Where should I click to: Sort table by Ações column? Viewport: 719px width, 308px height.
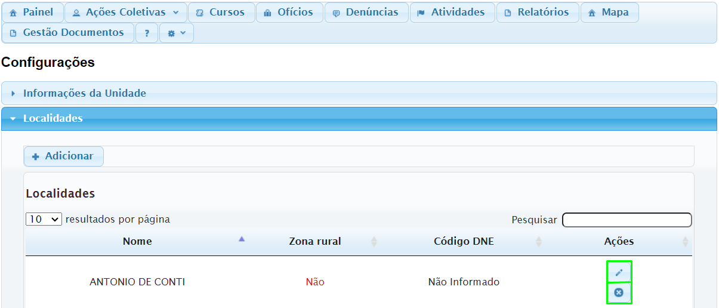tap(619, 242)
